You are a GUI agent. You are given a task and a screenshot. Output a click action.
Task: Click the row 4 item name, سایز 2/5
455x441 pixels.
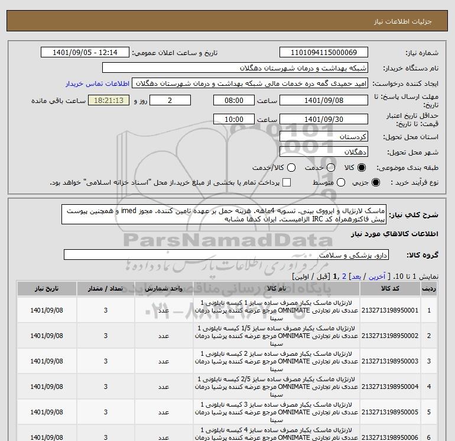(x=277, y=387)
